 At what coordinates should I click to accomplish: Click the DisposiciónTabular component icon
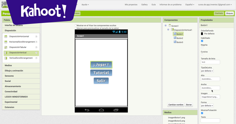pyautogui.click(x=6, y=47)
